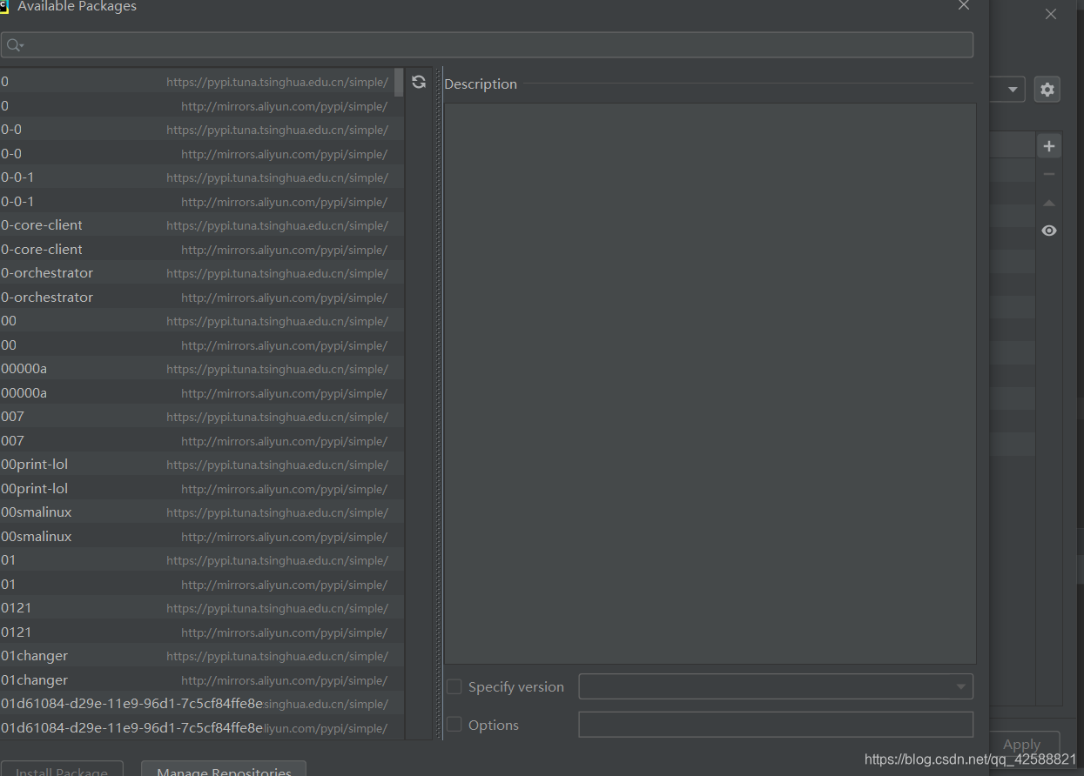Click the Options text field
Screen dimensions: 1084x776
(x=776, y=725)
